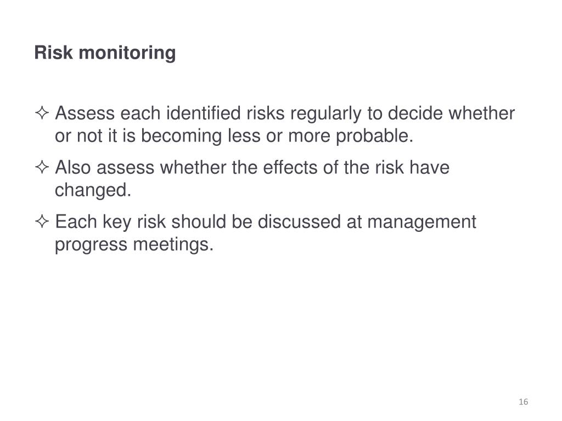Click the word "discussed" in third bullet
Image resolution: width=562 pixels, height=421 pixels.
click(x=299, y=221)
